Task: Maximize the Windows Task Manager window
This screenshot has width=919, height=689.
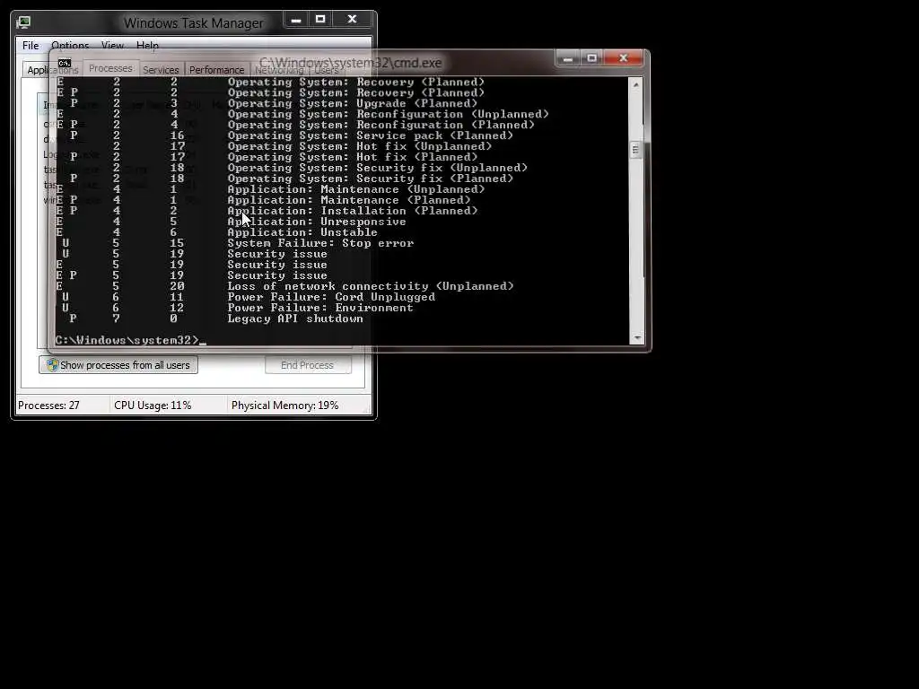Action: (x=320, y=20)
